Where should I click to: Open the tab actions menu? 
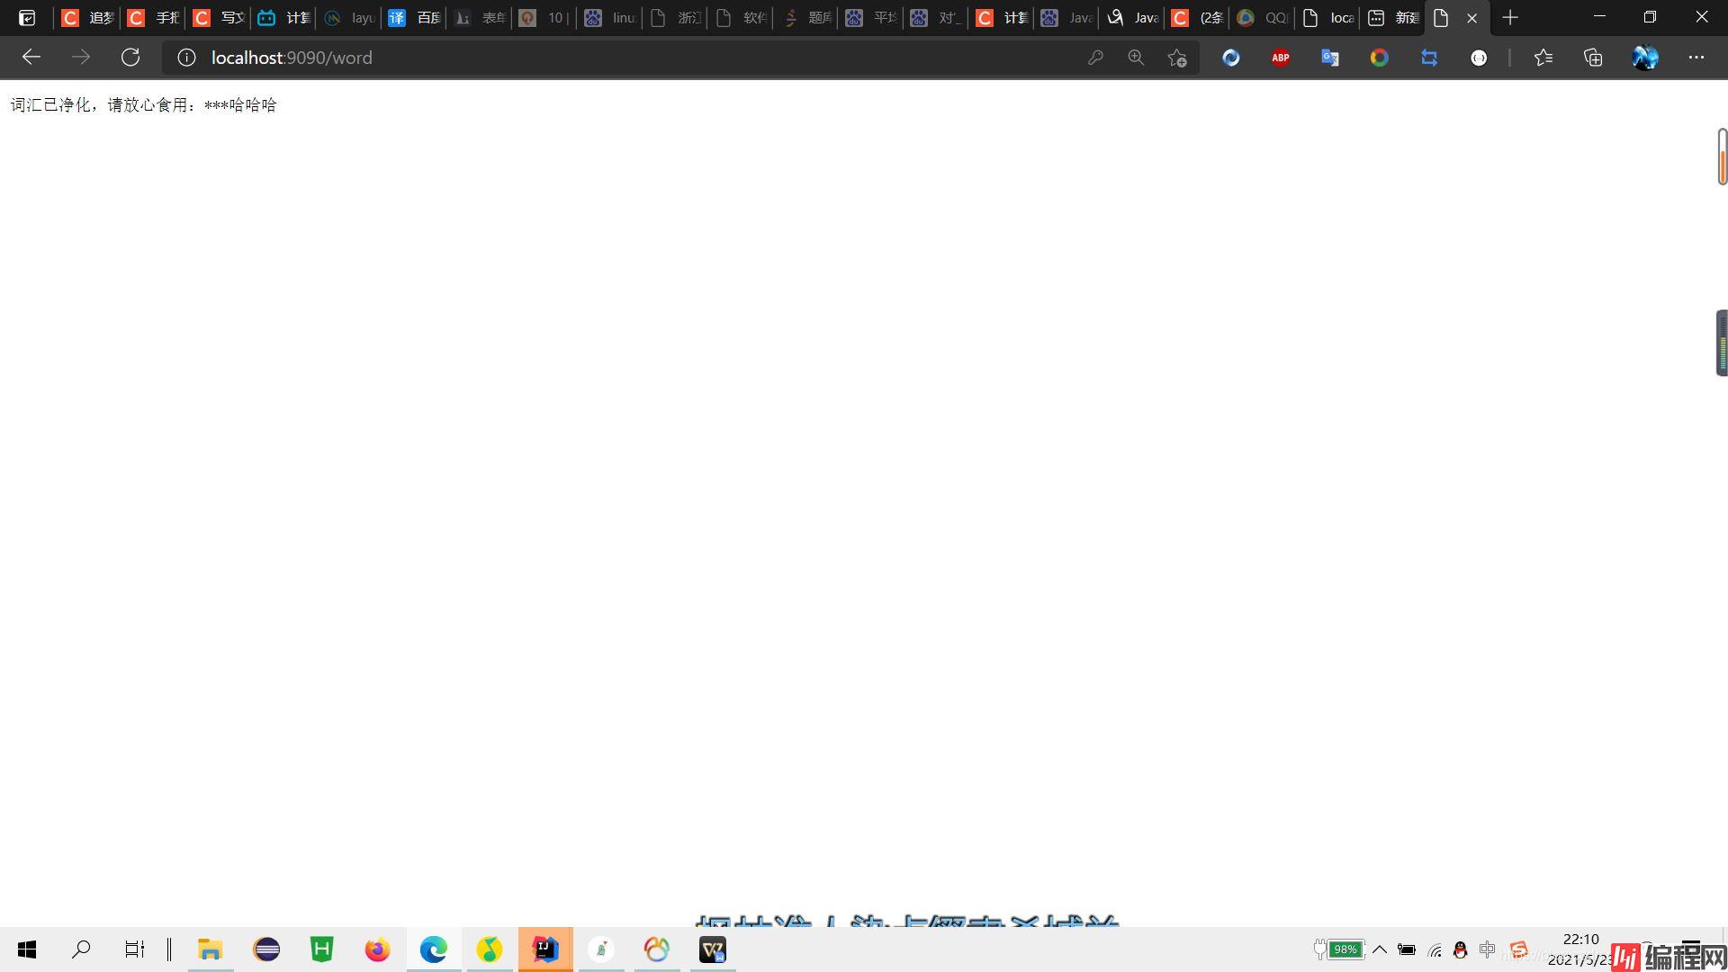click(x=27, y=18)
